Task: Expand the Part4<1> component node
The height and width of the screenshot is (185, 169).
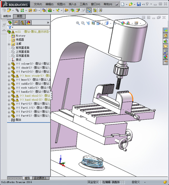Action: click(9, 116)
